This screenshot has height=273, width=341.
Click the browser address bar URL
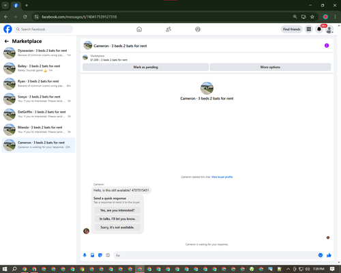point(79,17)
